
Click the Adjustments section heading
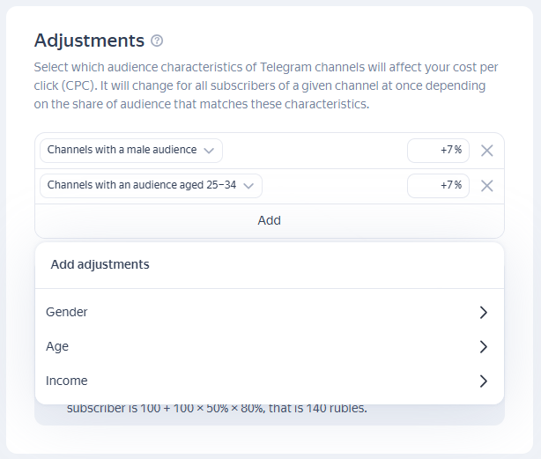pos(89,41)
